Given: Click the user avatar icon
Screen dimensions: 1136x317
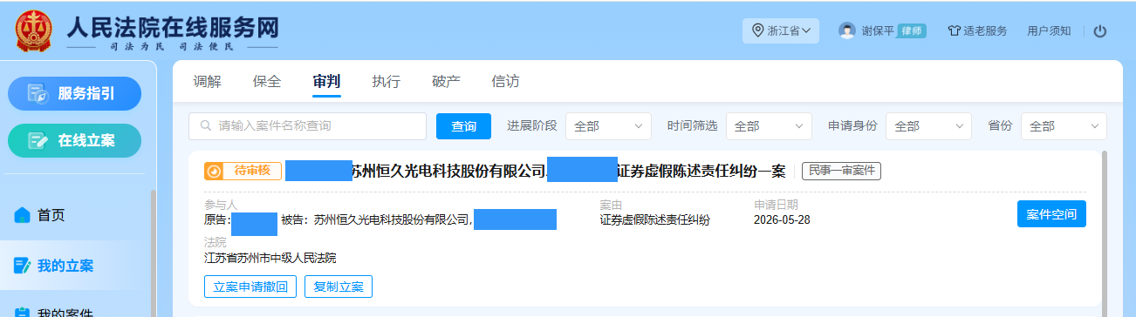Looking at the screenshot, I should [x=846, y=30].
